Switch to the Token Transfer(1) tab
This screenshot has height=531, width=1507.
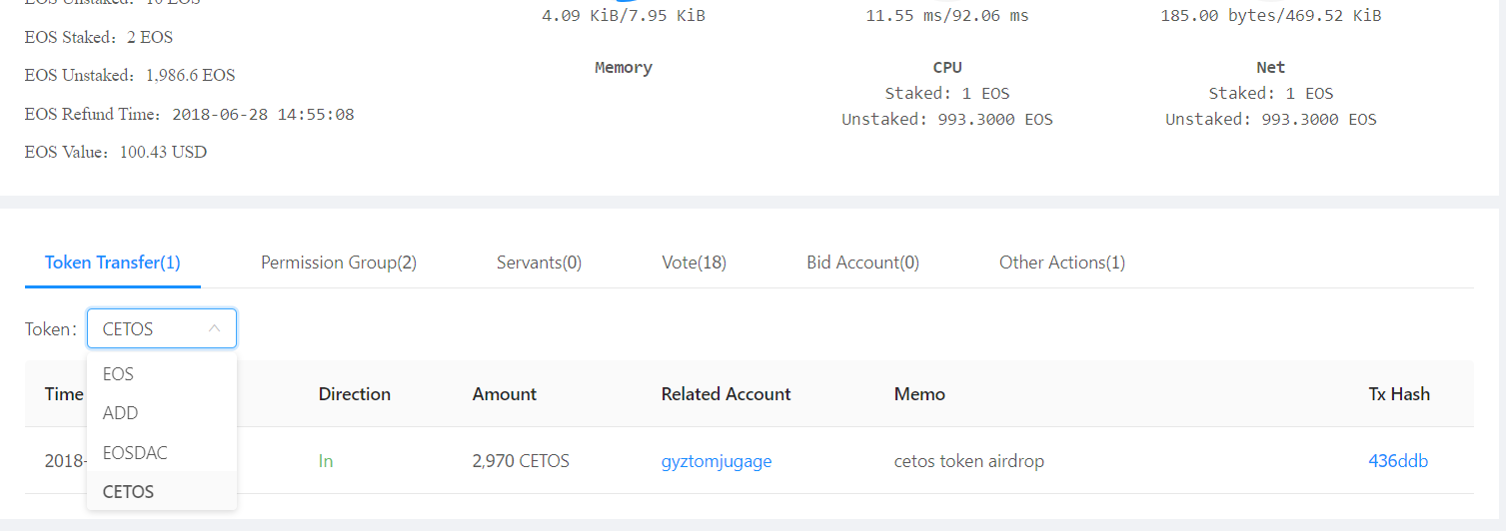click(113, 263)
